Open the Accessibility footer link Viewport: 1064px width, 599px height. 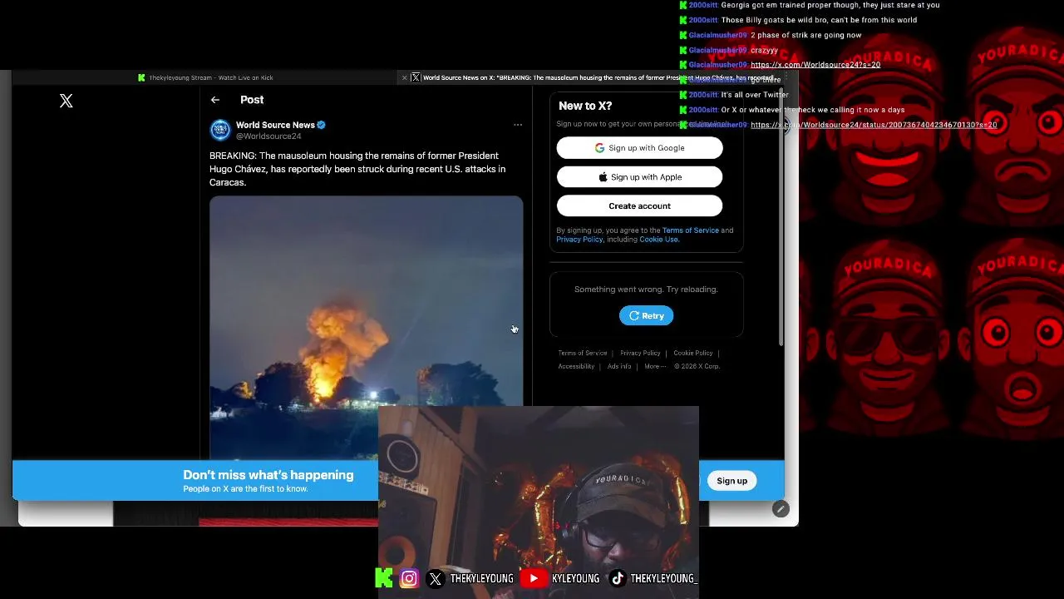click(x=576, y=366)
